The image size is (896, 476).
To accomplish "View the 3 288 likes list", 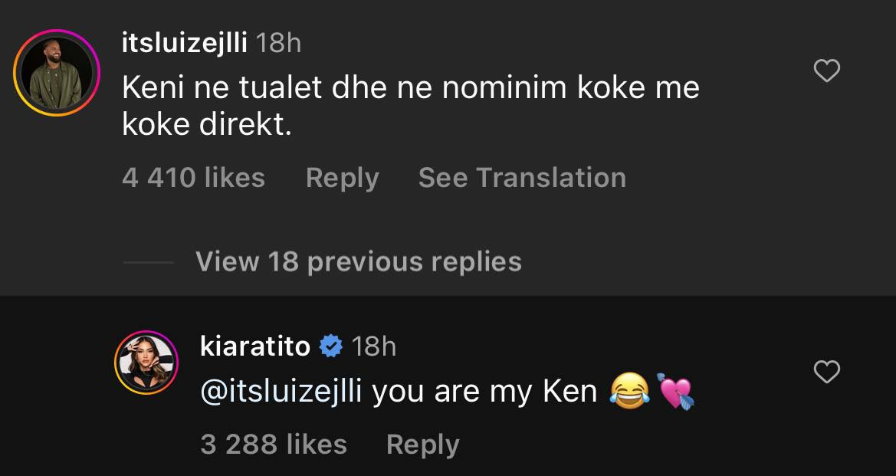I will click(x=273, y=445).
